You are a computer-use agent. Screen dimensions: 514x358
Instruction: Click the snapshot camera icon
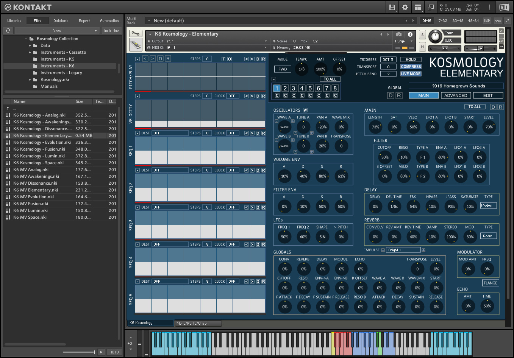point(398,34)
